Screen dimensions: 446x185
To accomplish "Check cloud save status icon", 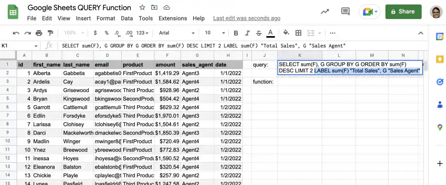I will [x=167, y=8].
